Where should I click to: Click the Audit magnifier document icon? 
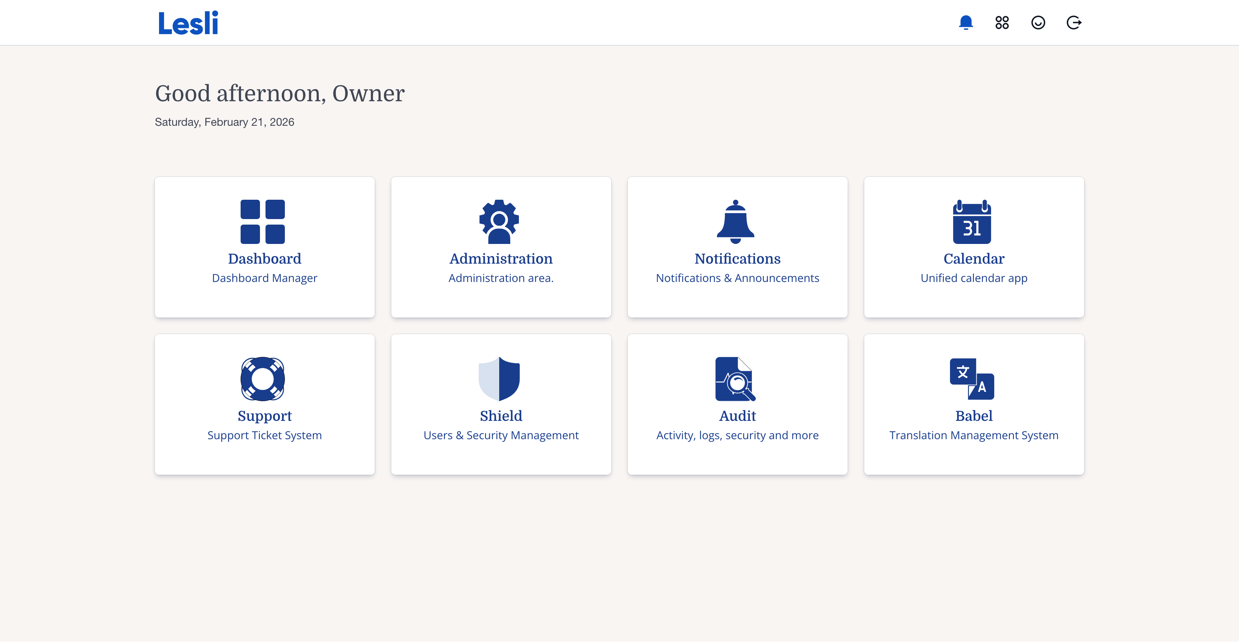coord(735,379)
